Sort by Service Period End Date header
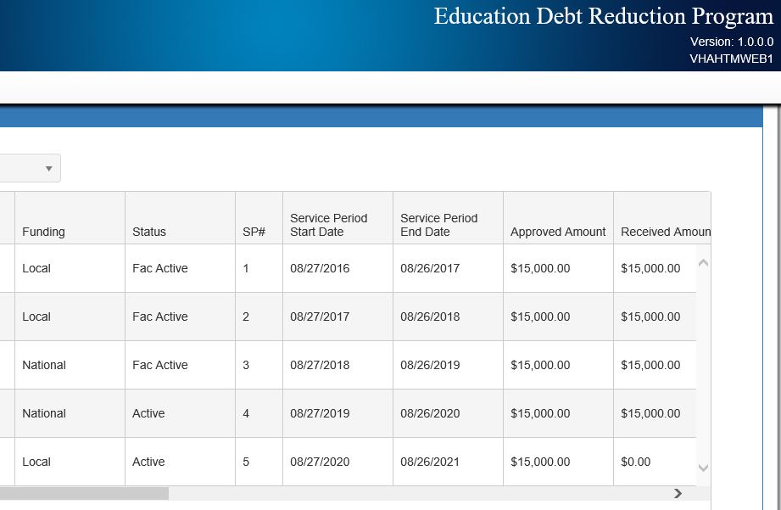The height and width of the screenshot is (510, 781). point(448,218)
